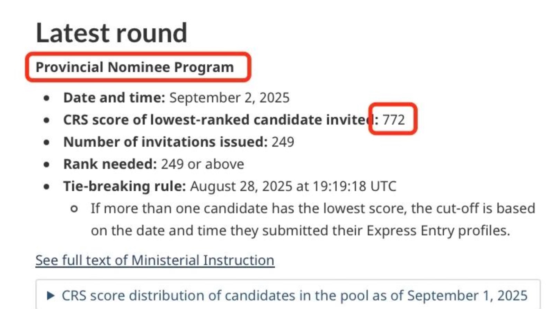The image size is (550, 309).
Task: Select the 249 or above rank value
Action: 203,164
